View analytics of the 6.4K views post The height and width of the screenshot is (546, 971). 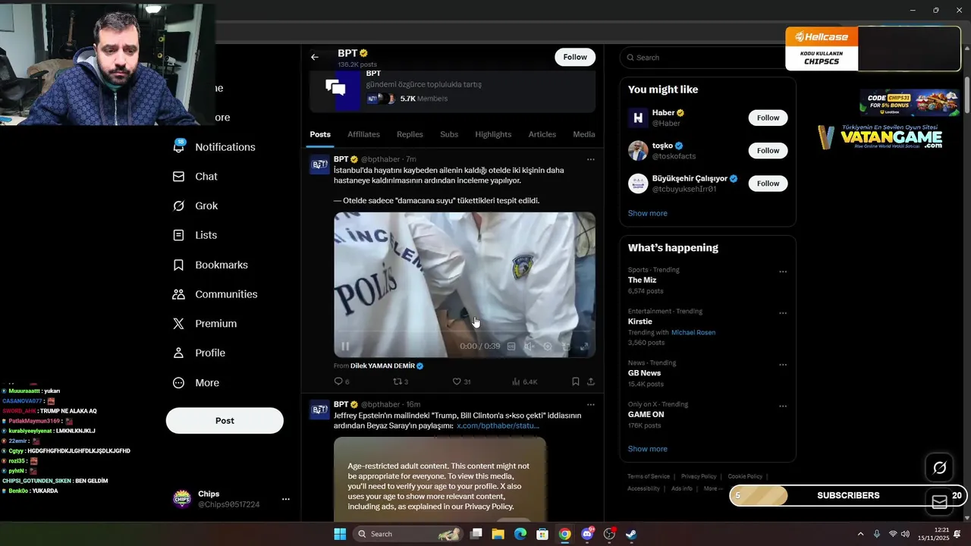point(525,381)
